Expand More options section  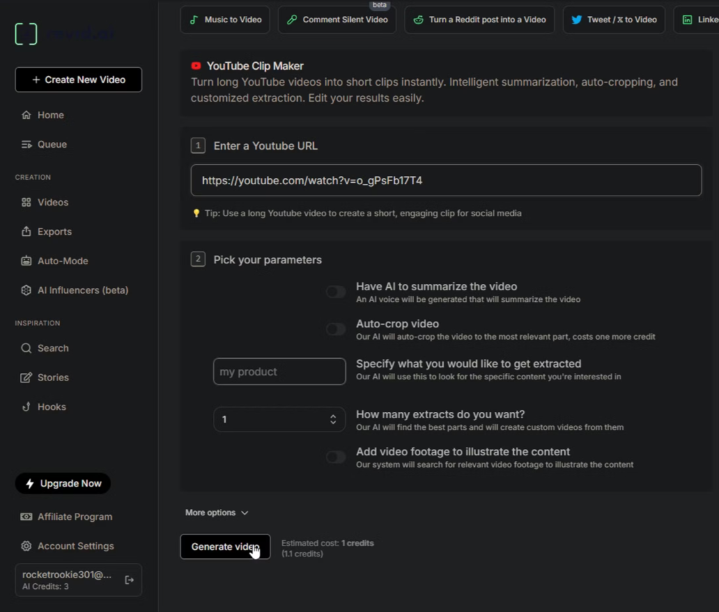click(217, 513)
